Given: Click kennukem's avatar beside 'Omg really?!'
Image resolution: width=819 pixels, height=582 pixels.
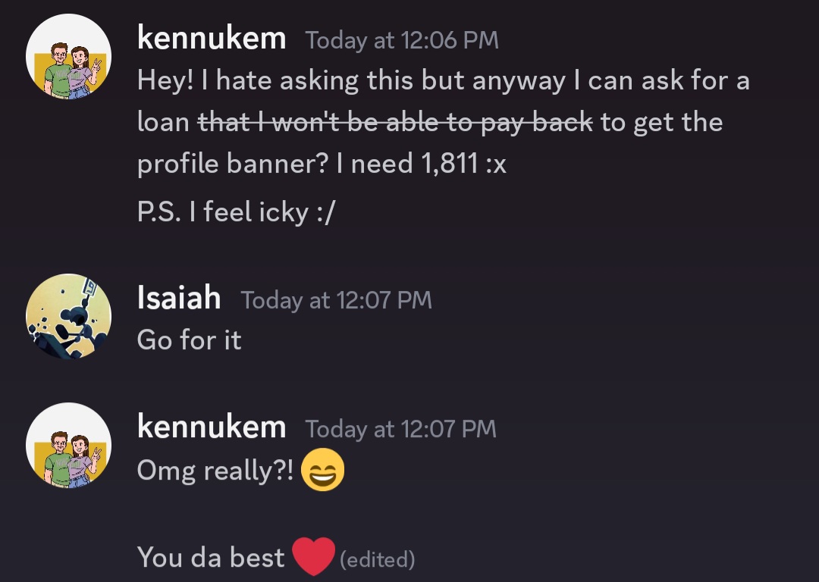Looking at the screenshot, I should [68, 446].
